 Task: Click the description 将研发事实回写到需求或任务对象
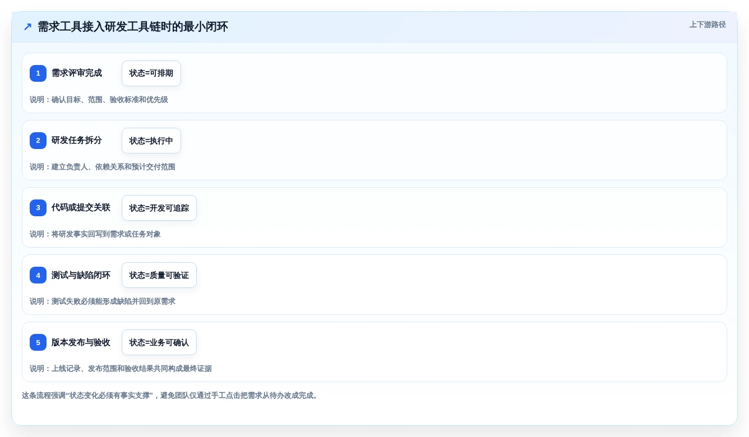coord(95,234)
